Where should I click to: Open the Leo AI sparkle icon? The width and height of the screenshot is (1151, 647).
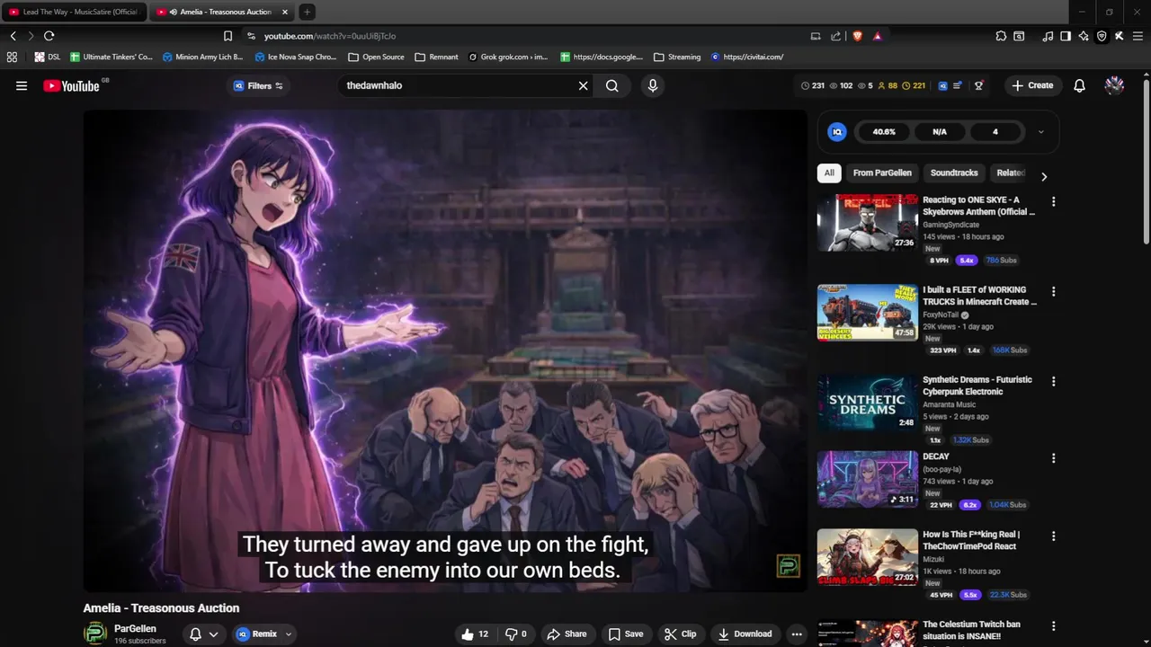1084,36
